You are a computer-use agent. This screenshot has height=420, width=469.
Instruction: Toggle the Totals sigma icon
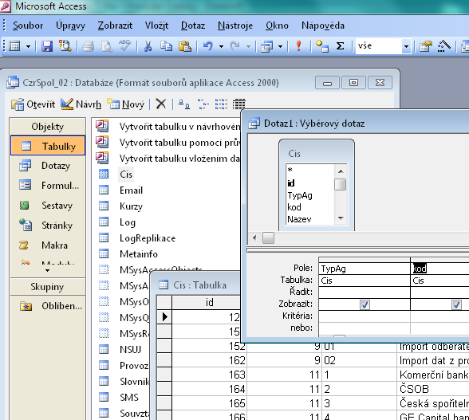pyautogui.click(x=340, y=46)
